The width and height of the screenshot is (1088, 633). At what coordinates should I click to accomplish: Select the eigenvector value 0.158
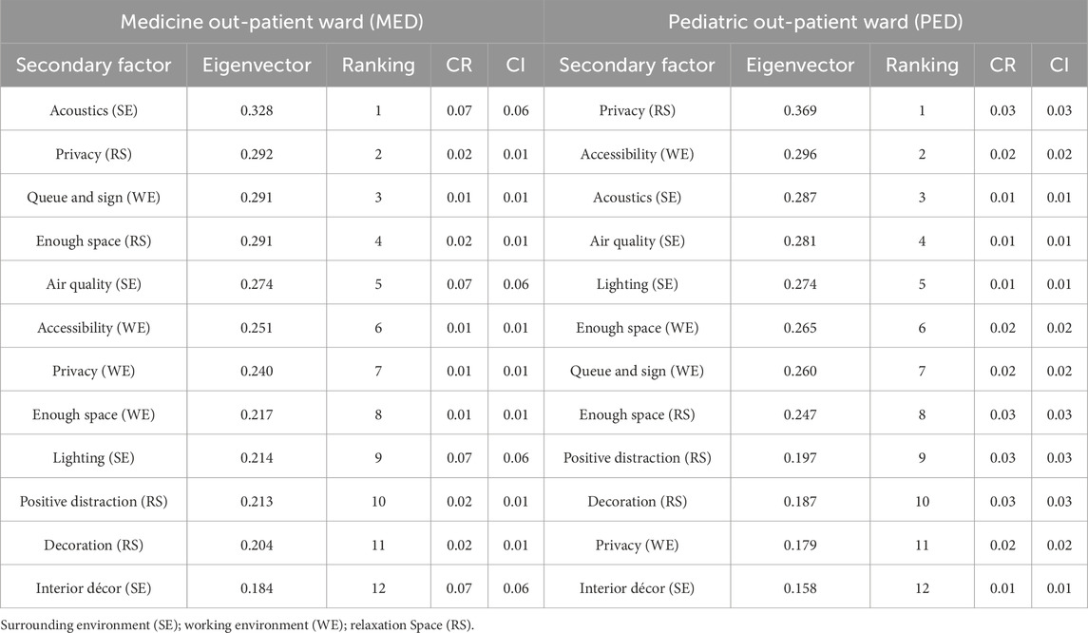pos(800,588)
